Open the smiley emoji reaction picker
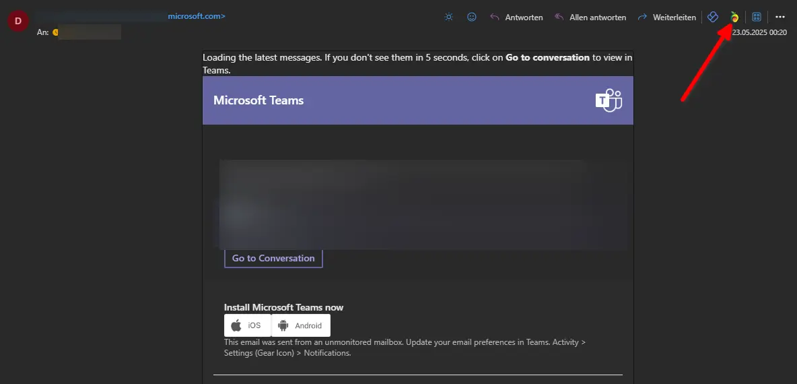This screenshot has height=384, width=797. coord(472,17)
